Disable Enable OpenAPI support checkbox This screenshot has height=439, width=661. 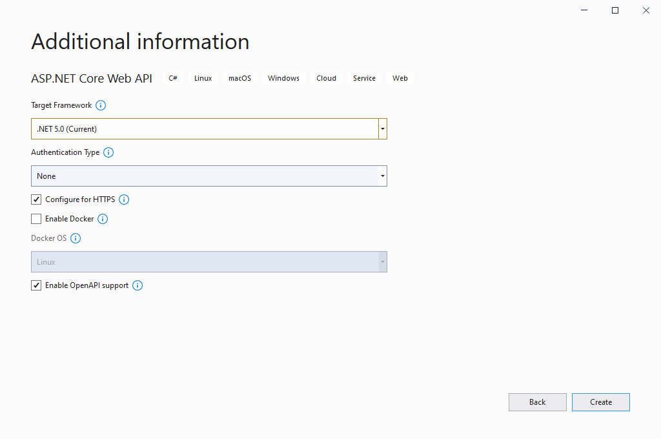click(36, 285)
